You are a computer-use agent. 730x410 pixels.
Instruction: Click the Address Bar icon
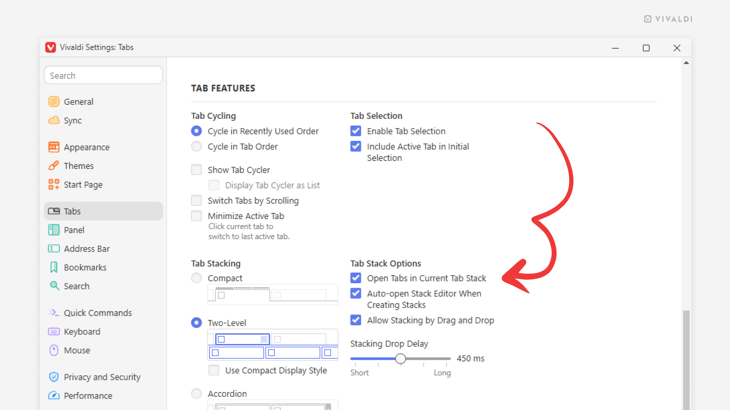coord(54,249)
